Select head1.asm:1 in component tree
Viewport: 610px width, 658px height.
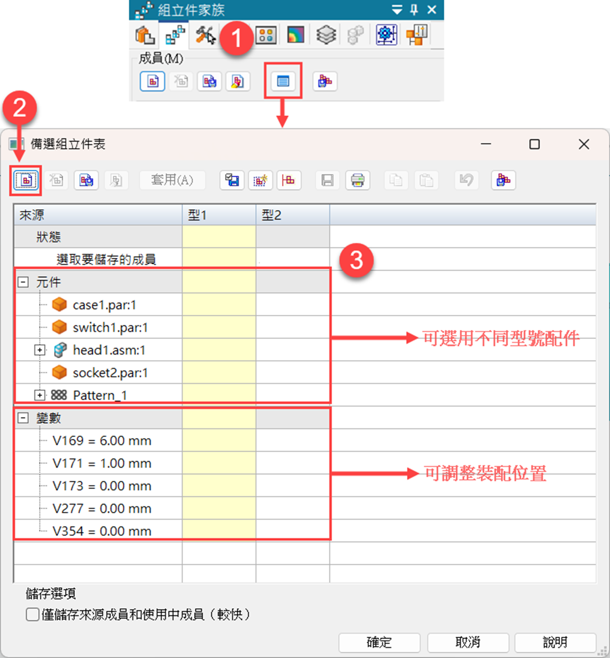109,350
